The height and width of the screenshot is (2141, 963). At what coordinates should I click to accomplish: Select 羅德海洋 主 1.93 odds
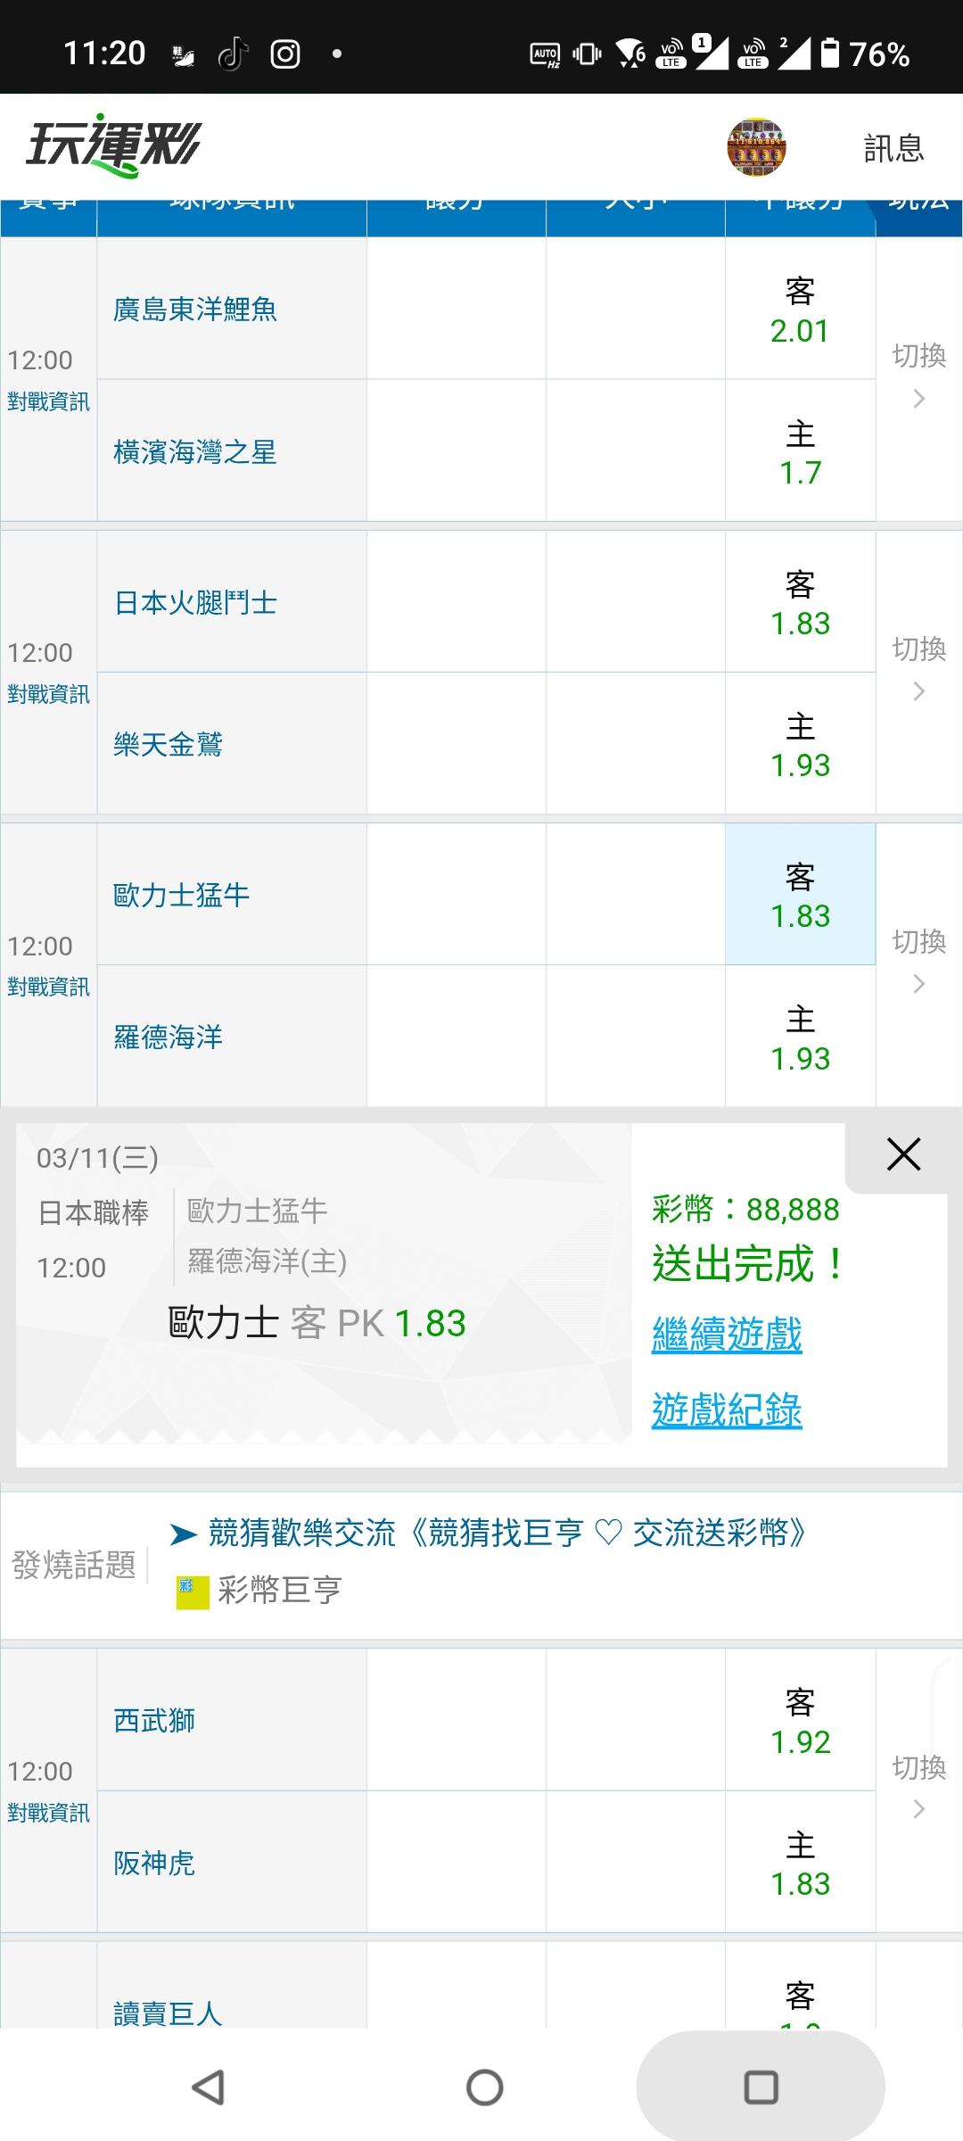point(800,1038)
